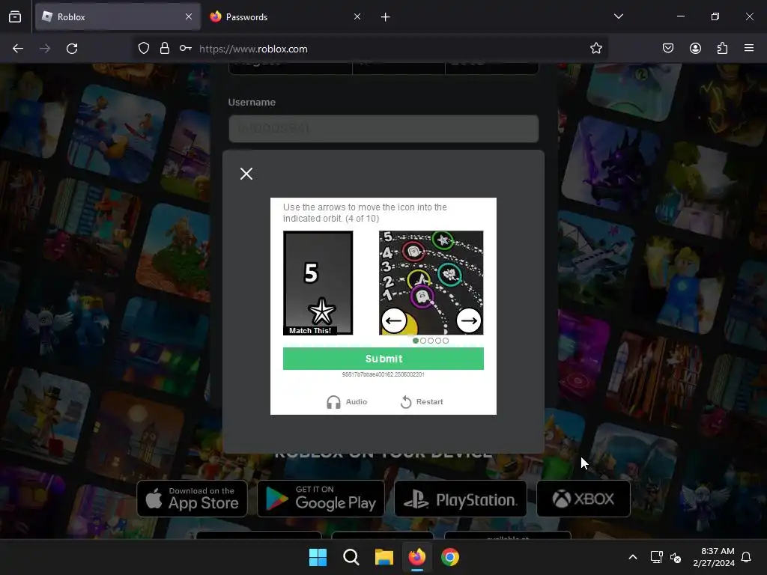Open the Download on the App Store badge
767x575 pixels.
[x=192, y=498]
